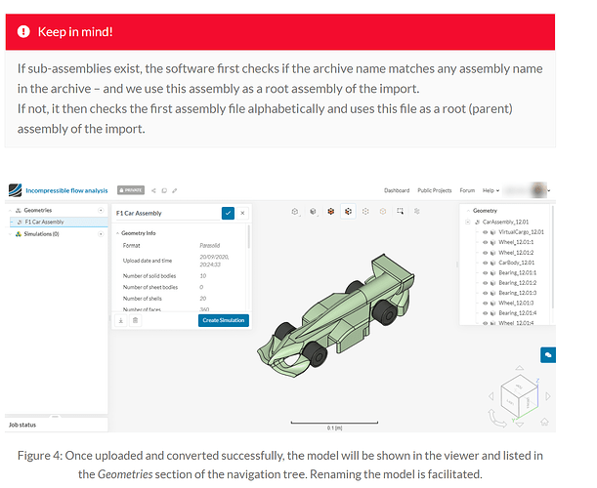Click the Create Simulation button
This screenshot has width=597, height=488.
click(224, 320)
